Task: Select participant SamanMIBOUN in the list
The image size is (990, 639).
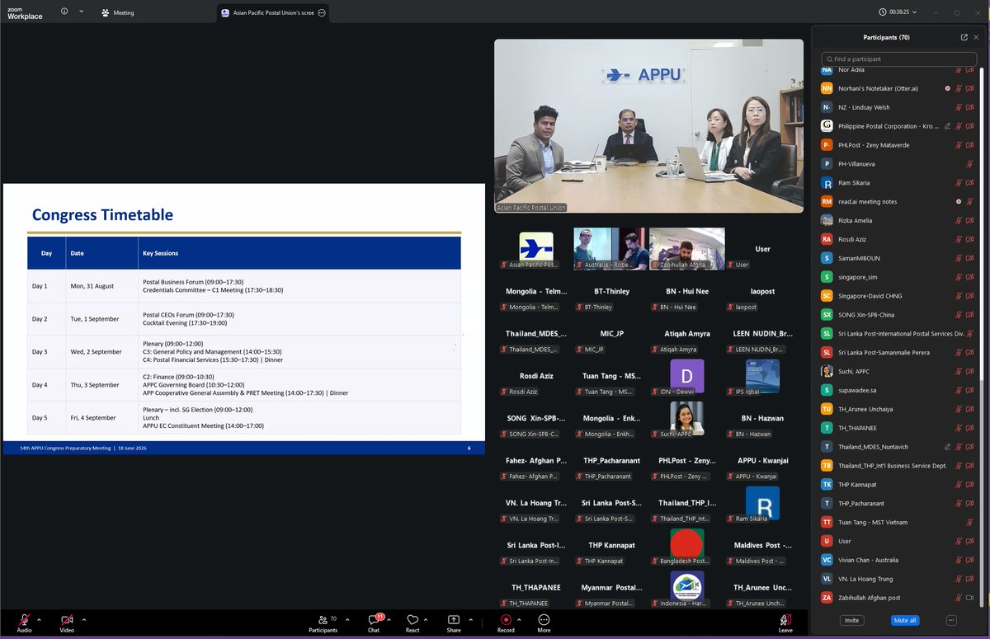Action: click(898, 258)
